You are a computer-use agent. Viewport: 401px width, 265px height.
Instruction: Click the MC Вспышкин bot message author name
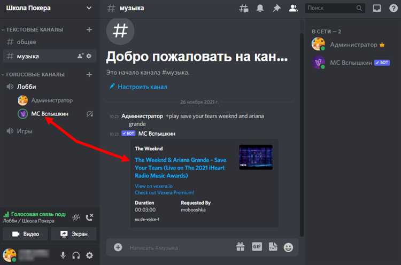tap(157, 134)
